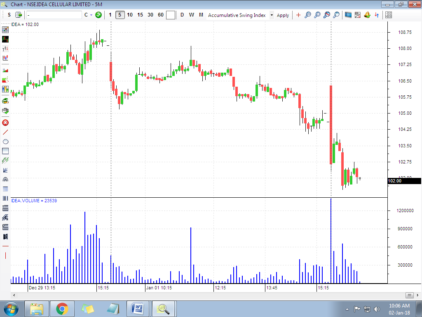Open the file explorer from the taskbar
This screenshot has width=422, height=317.
point(37,309)
